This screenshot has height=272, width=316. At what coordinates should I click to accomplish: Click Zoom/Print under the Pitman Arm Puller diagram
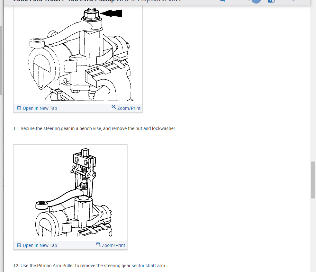[111, 245]
